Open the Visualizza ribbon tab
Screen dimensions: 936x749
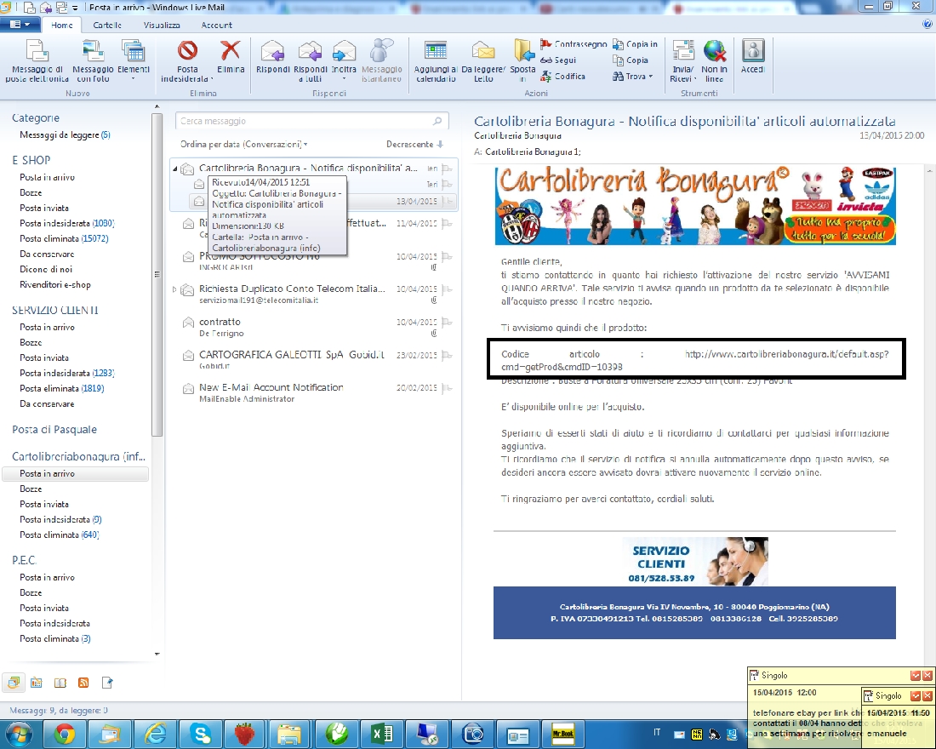(162, 25)
